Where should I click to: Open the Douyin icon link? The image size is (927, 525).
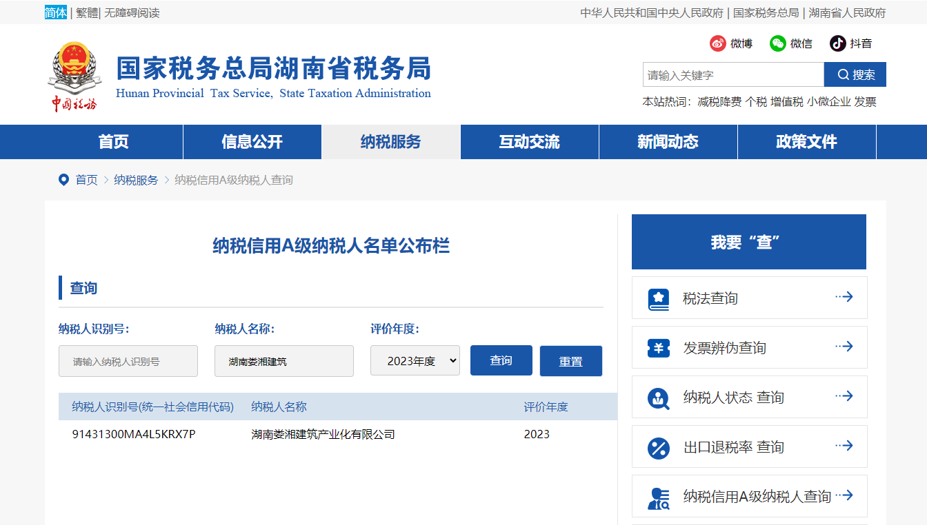[x=837, y=43]
